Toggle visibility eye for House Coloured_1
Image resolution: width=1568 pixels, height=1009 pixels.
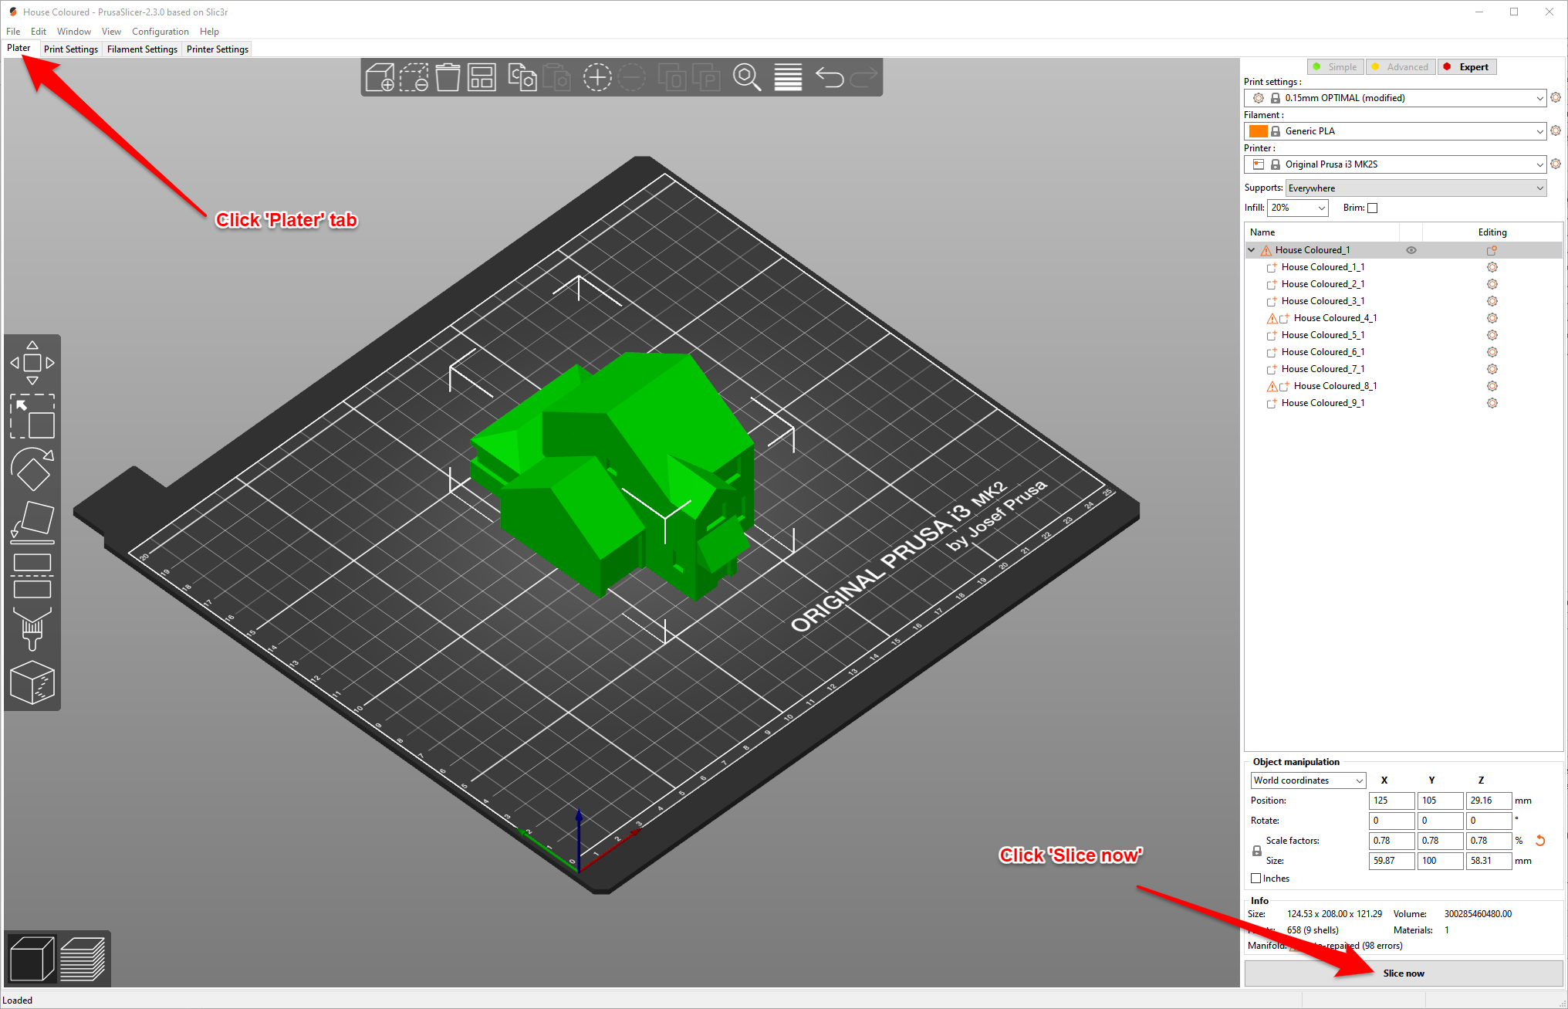click(1411, 250)
